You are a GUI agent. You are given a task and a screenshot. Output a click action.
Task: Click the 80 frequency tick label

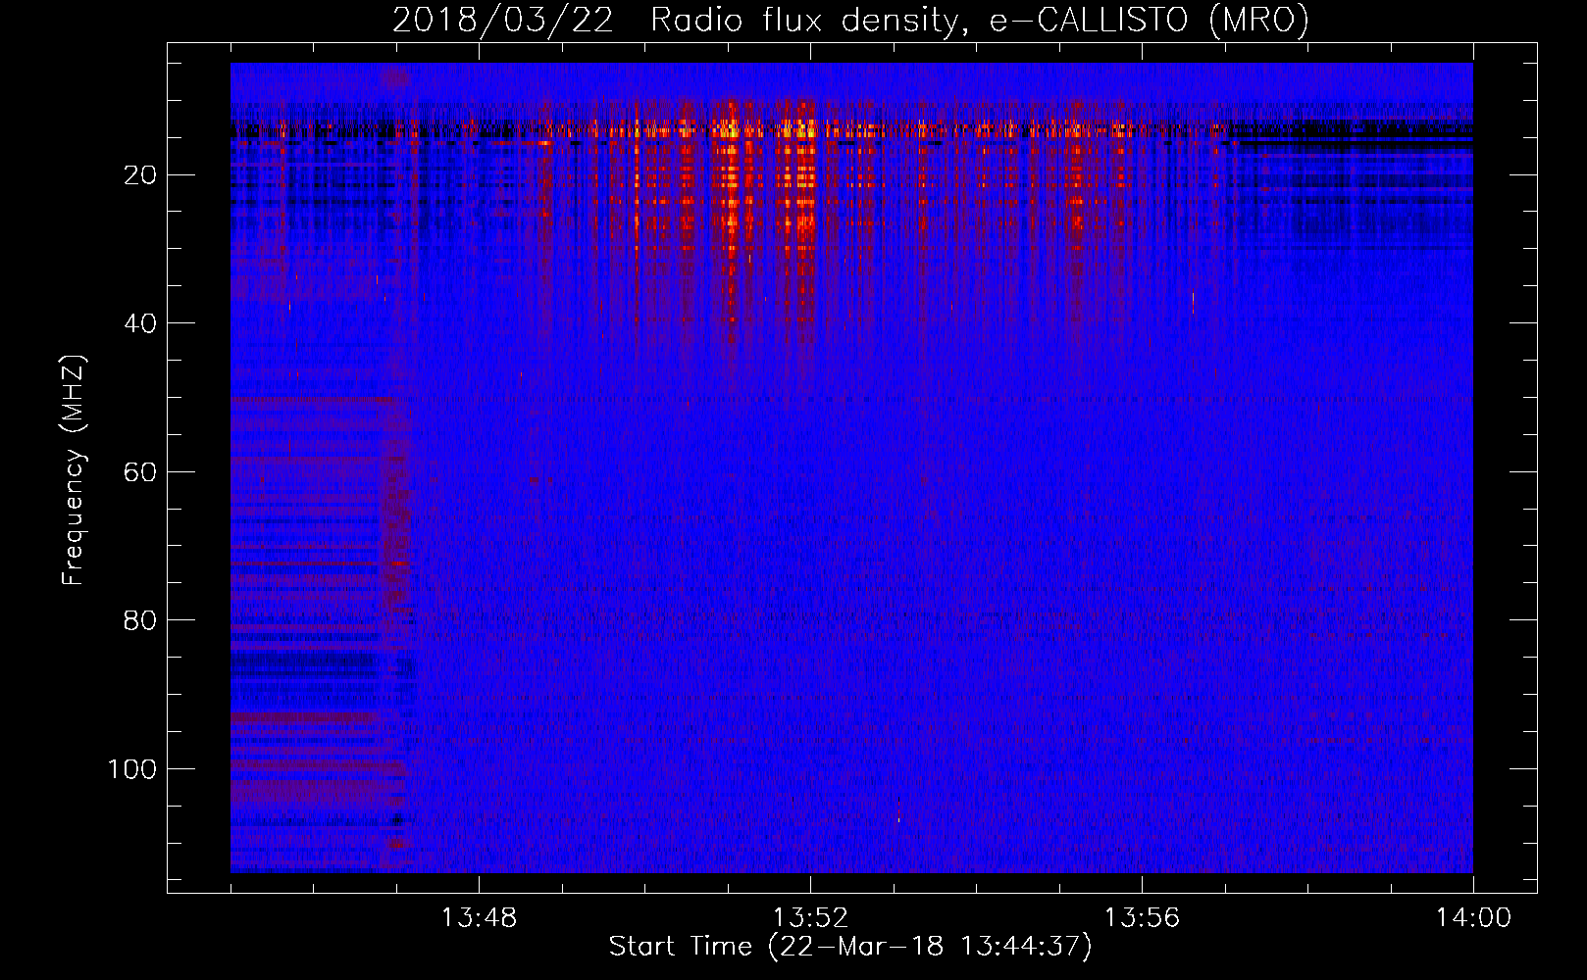pos(140,620)
